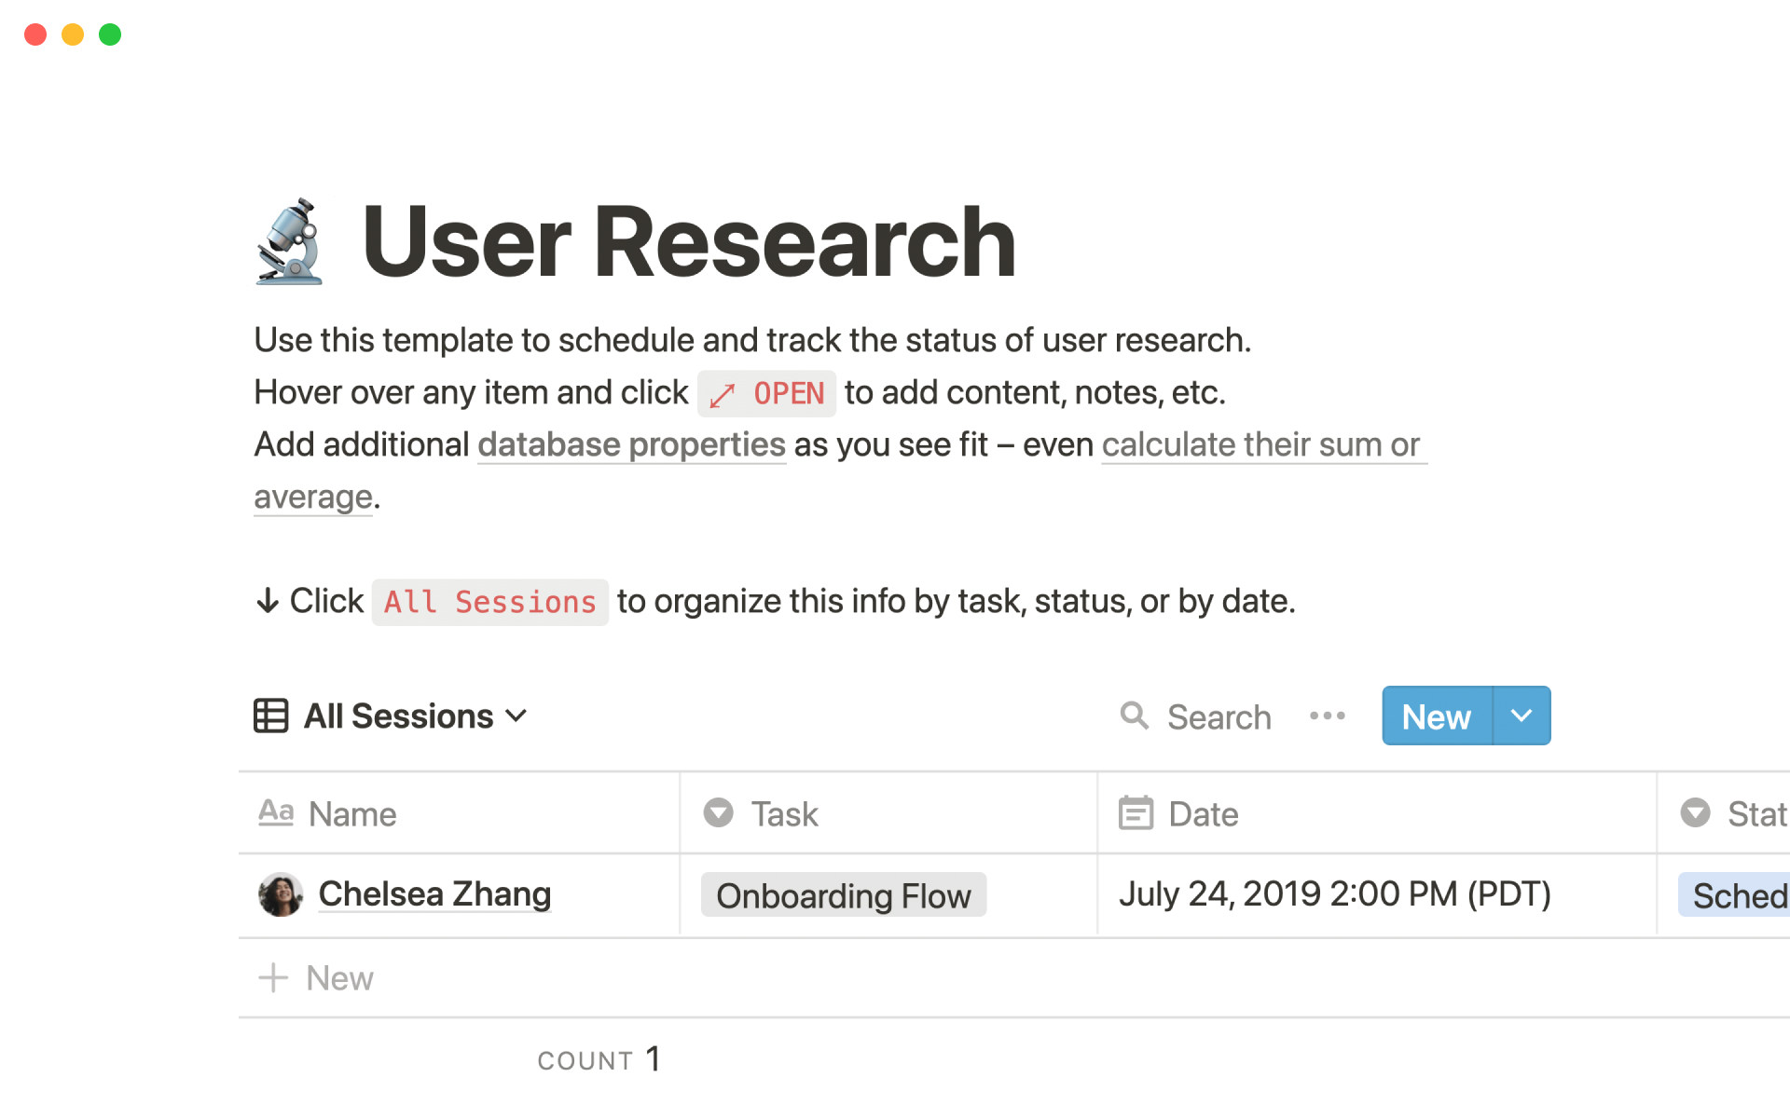Click the July 24, 2019 date cell
The width and height of the screenshot is (1790, 1118).
click(x=1334, y=894)
